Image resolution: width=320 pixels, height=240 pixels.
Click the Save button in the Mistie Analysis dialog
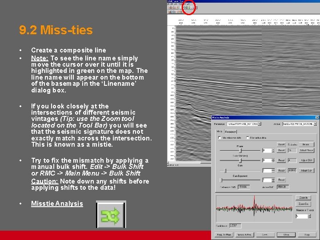click(x=265, y=235)
